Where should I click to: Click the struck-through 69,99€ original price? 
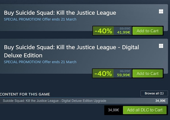click(125, 29)
